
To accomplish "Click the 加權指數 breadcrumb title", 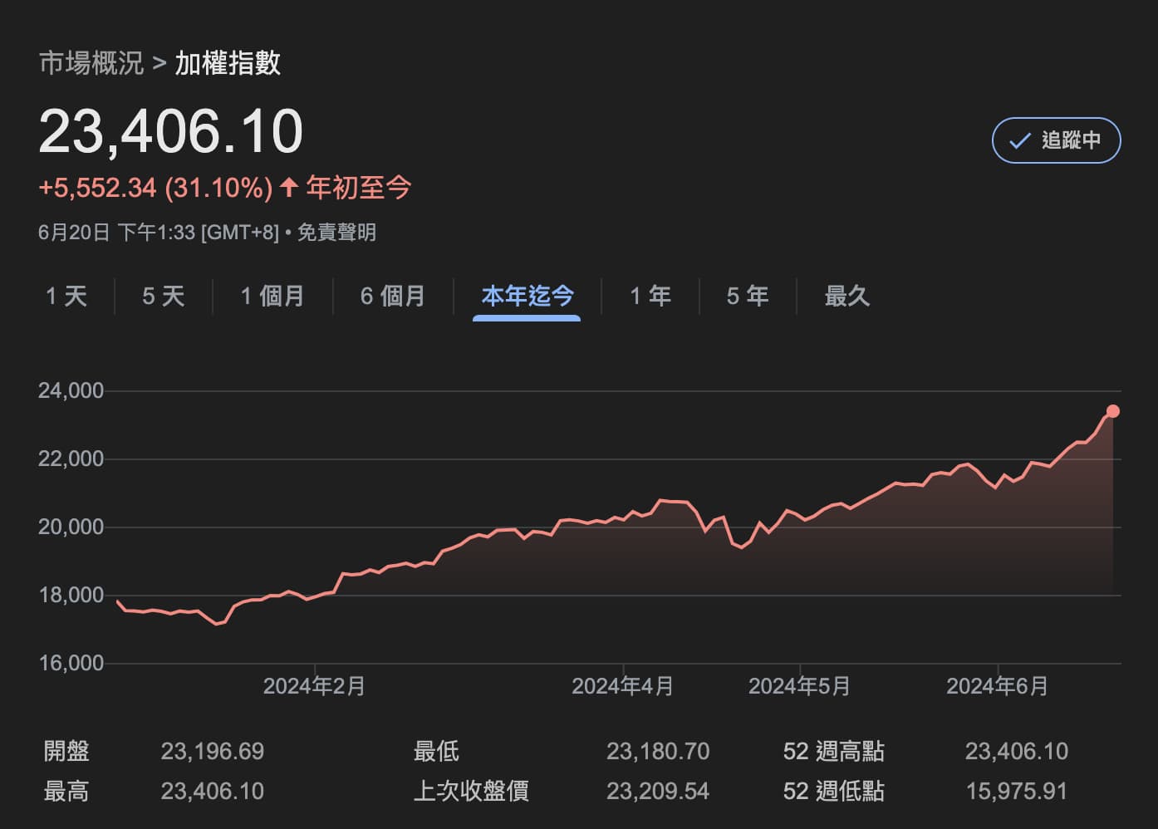I will pyautogui.click(x=228, y=63).
